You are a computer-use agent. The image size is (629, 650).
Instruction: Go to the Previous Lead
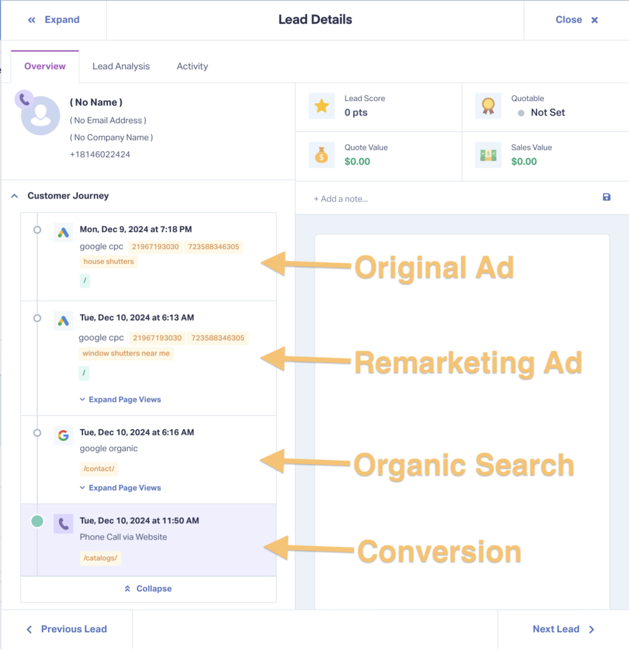(67, 629)
